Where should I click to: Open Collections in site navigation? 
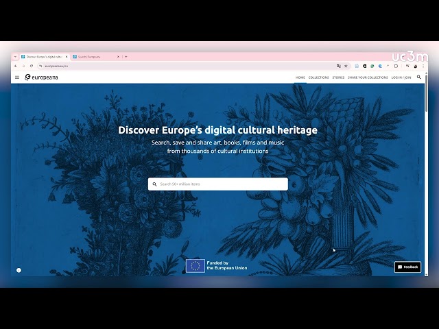(x=318, y=77)
